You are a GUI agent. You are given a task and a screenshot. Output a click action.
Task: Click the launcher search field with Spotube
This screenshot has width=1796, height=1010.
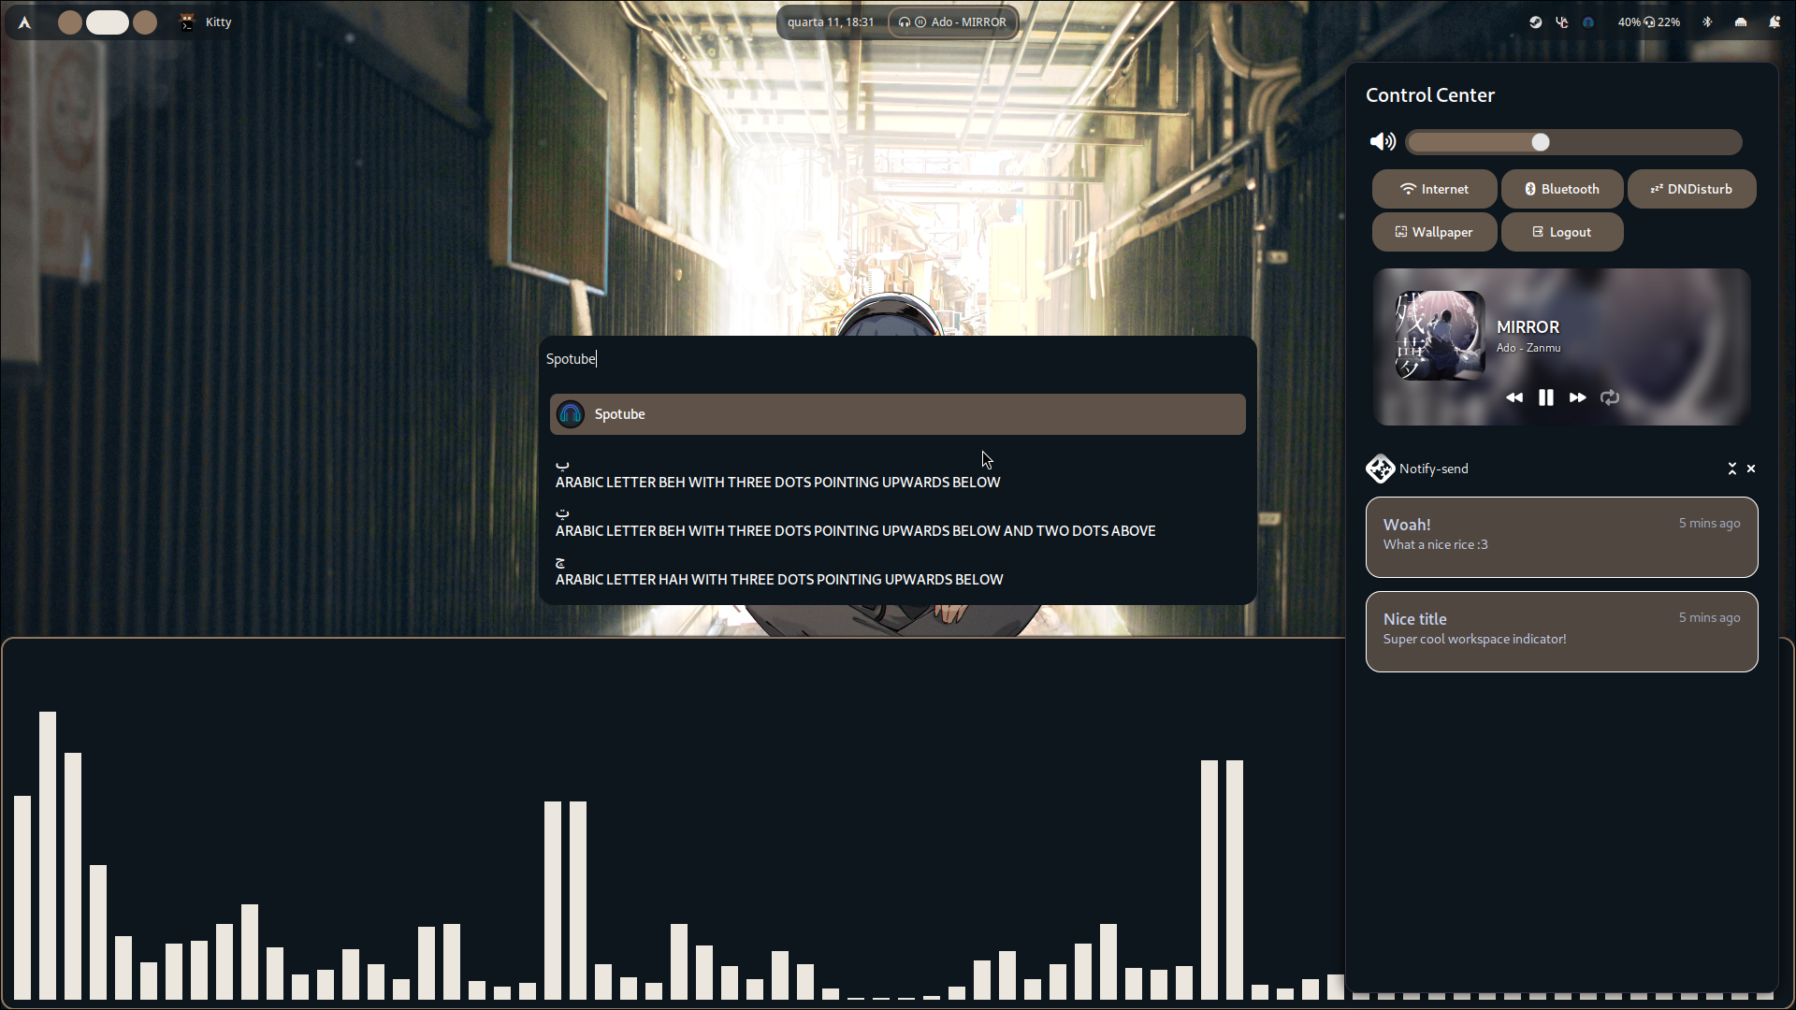coord(898,359)
